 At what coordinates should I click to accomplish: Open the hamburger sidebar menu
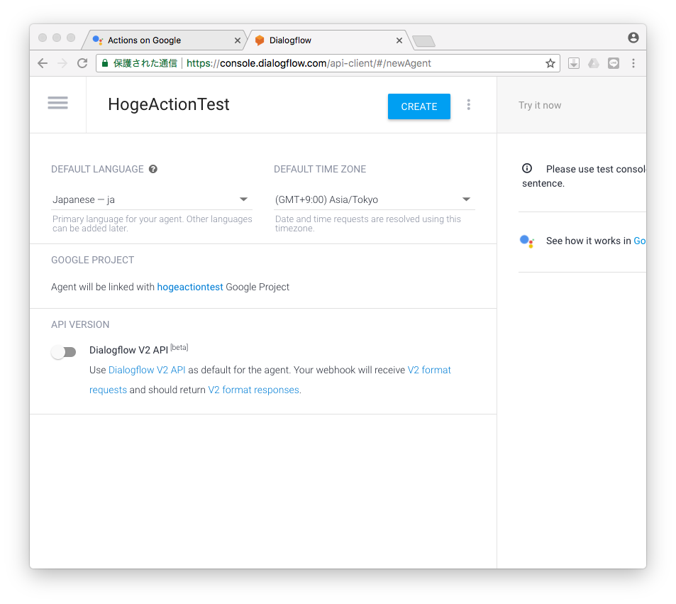coord(57,103)
